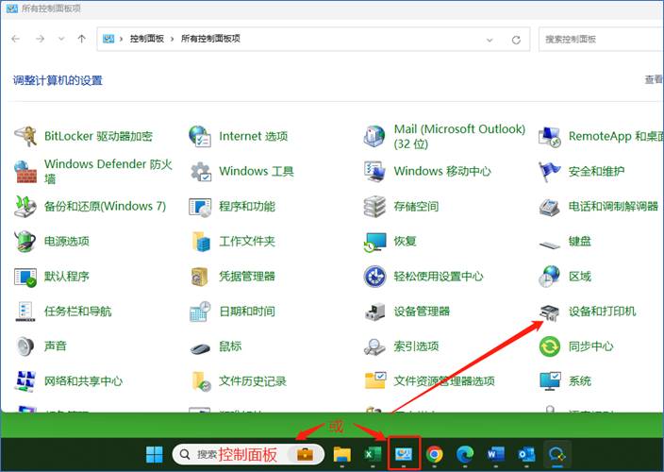Open the Windows Start button
664x472 pixels.
(154, 455)
